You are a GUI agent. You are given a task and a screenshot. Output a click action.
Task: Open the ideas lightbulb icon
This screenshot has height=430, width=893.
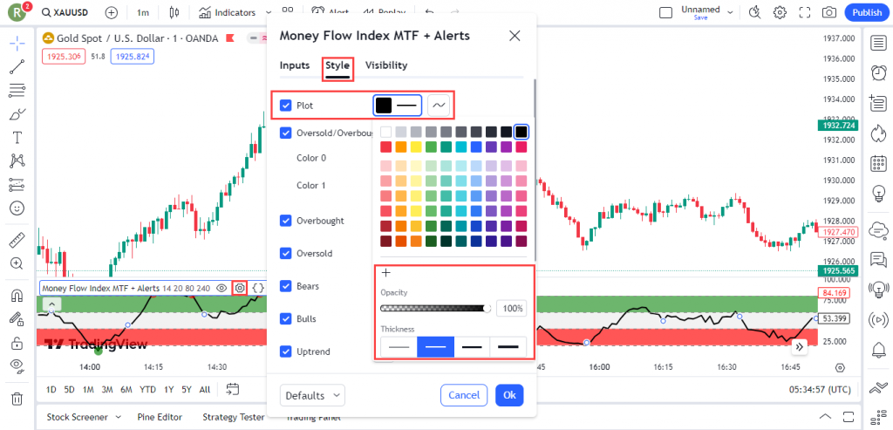pyautogui.click(x=878, y=195)
